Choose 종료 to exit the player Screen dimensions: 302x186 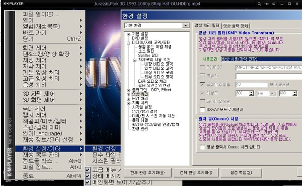50,176
